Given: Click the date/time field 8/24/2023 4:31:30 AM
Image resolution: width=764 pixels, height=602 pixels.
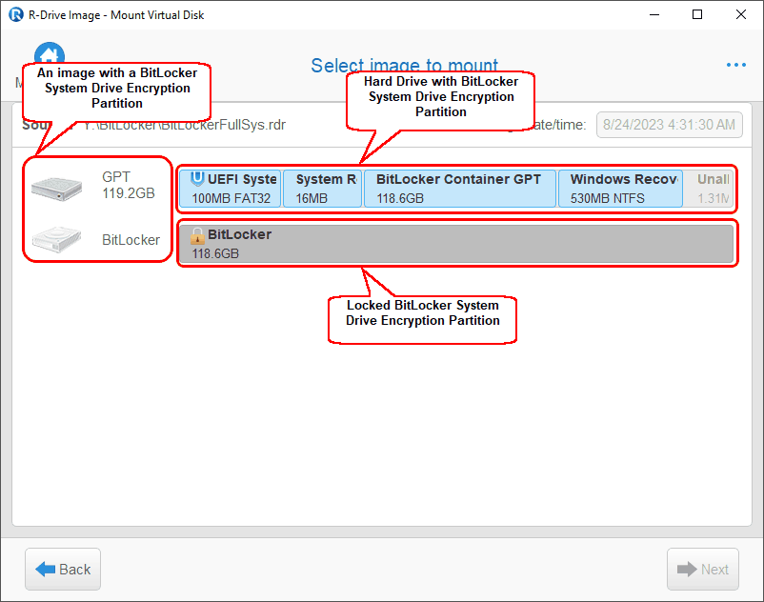Looking at the screenshot, I should (669, 125).
